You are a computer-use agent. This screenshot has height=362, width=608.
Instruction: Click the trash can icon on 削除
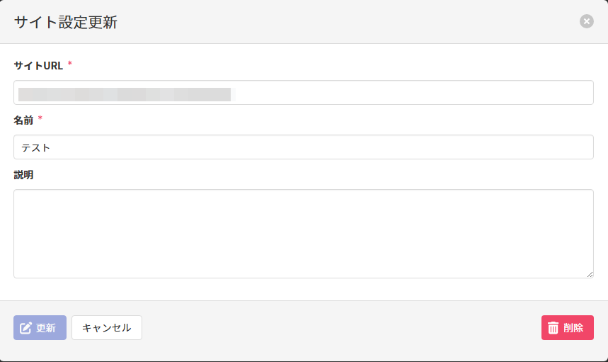click(553, 328)
